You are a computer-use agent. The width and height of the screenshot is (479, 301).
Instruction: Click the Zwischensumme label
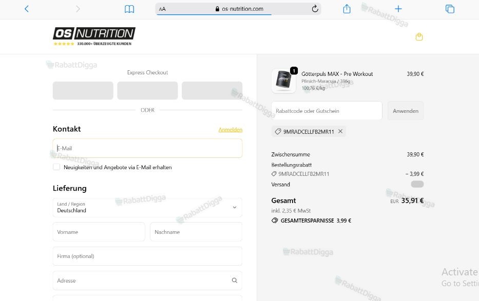coord(291,154)
